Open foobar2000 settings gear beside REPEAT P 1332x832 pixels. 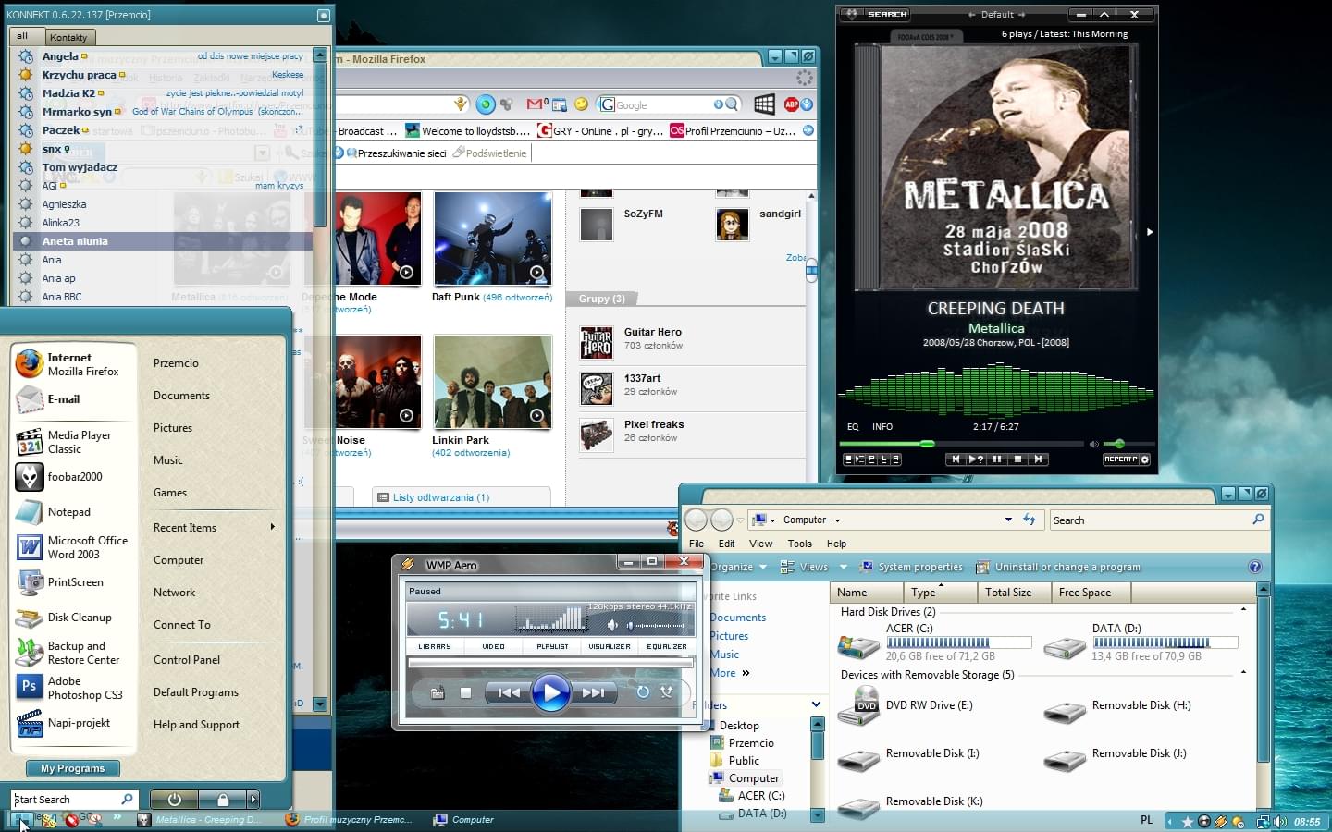pos(1145,459)
